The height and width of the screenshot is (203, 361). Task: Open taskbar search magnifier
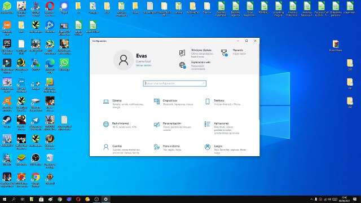click(14, 199)
